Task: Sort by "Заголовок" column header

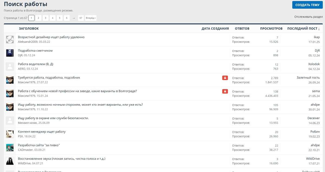Action: point(29,28)
